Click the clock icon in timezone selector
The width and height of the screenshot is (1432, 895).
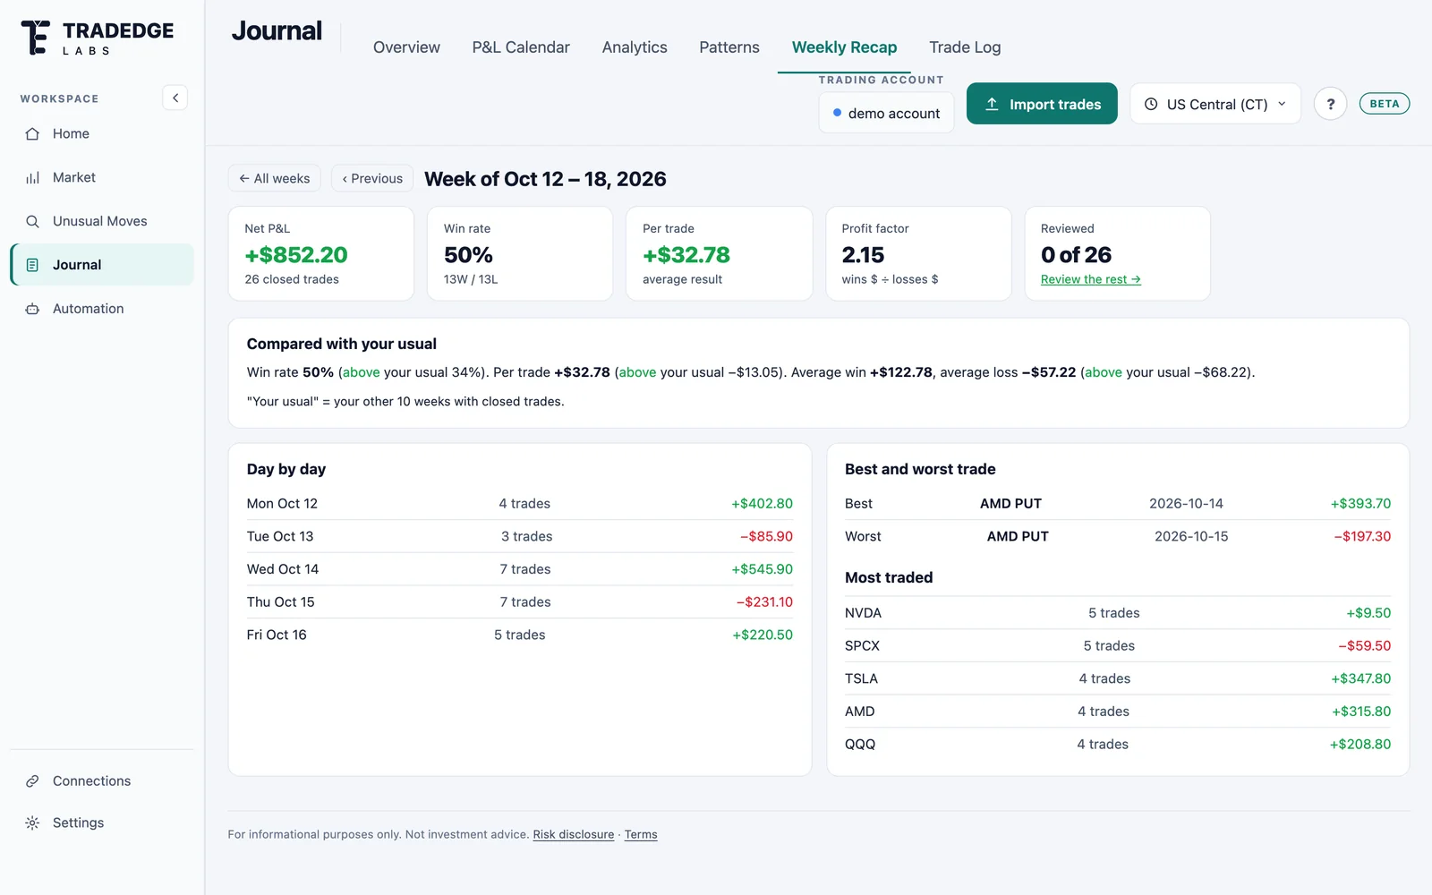click(1151, 104)
